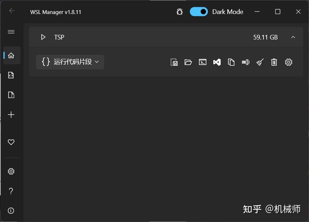This screenshot has height=222, width=309.
Task: Open the TSP terminal icon
Action: tap(203, 62)
